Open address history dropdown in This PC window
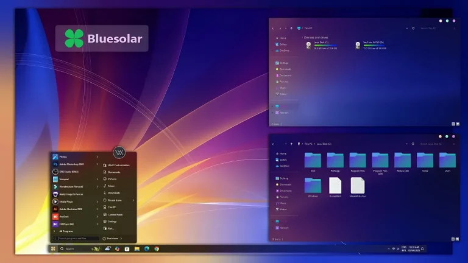The height and width of the screenshot is (263, 468). [406, 29]
